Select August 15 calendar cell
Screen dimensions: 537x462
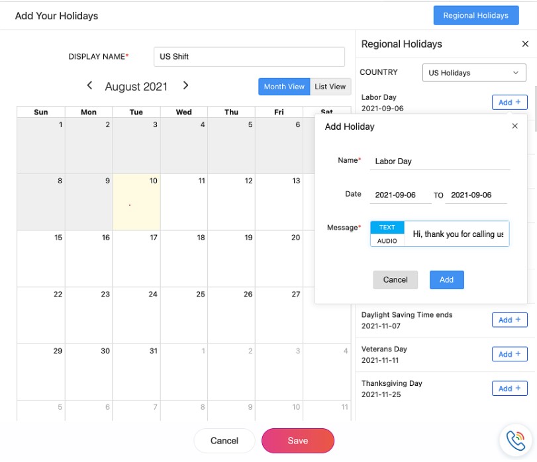41,258
